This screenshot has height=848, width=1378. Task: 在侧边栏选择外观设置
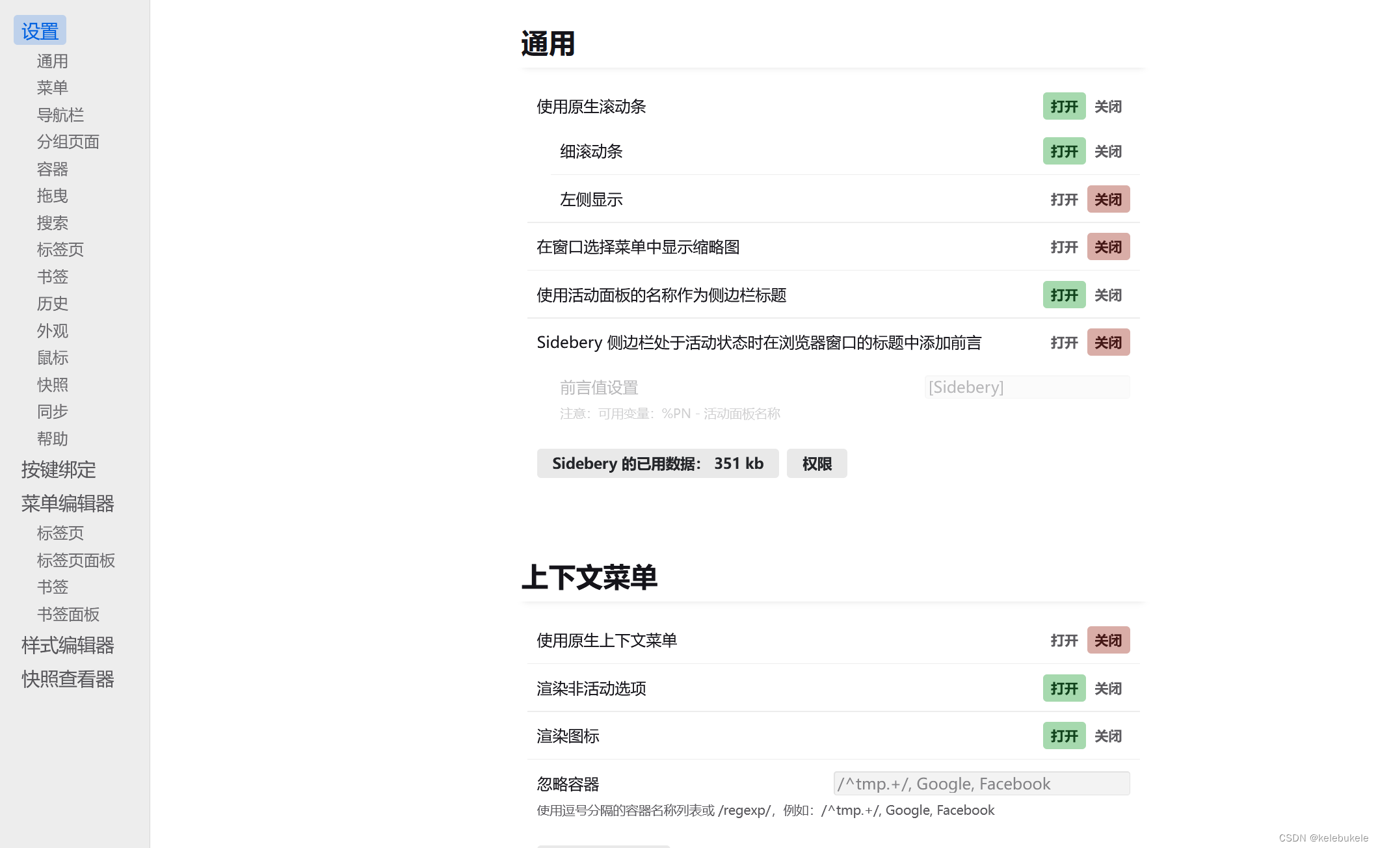point(52,331)
